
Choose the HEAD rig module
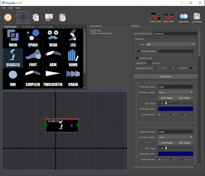(53, 38)
